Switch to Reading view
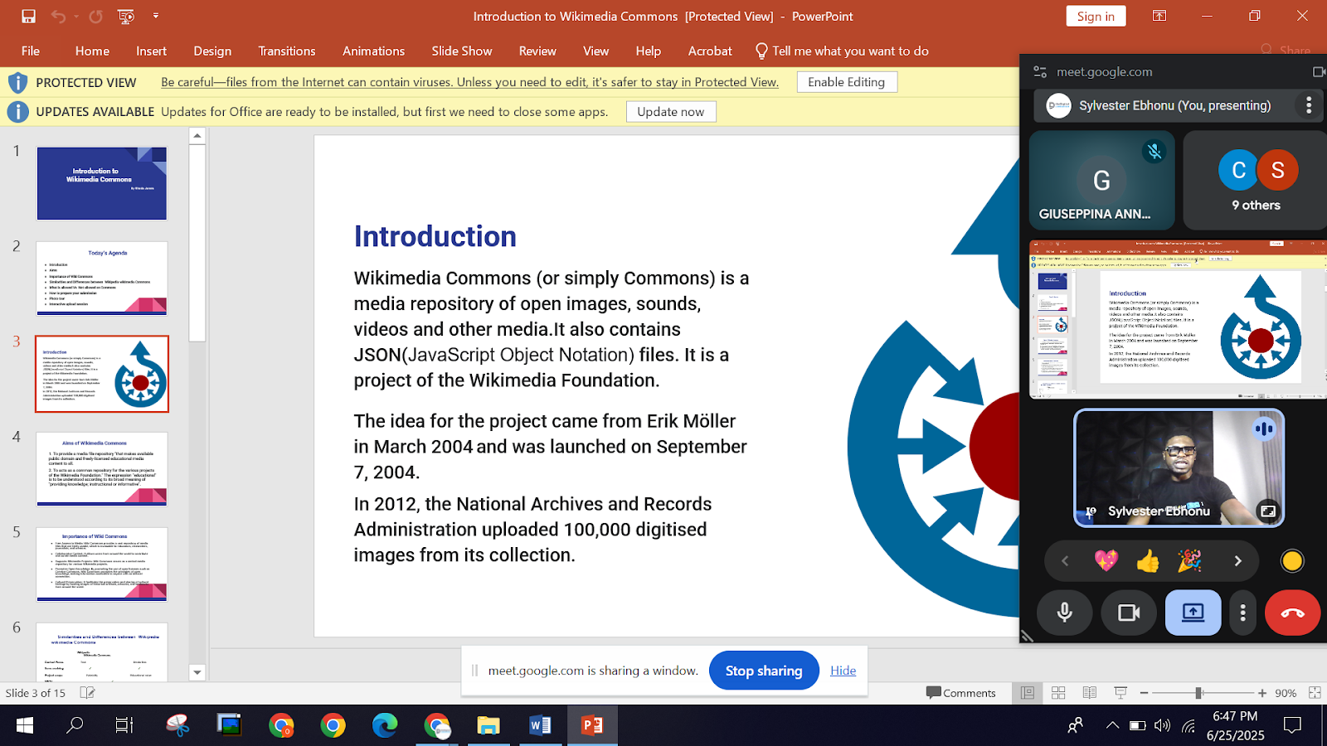 [1090, 692]
